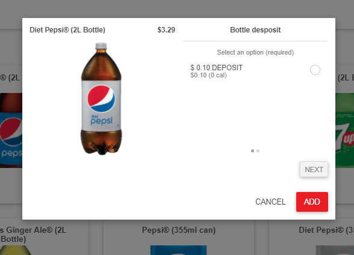Click the Pepsi bottle thumbnail behind dialog

coord(11,130)
